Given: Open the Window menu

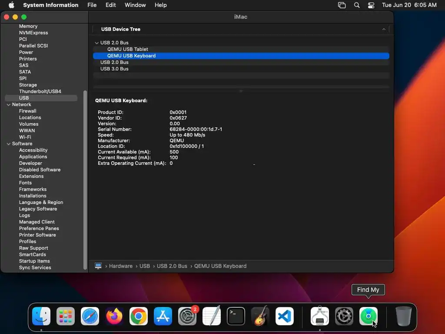Looking at the screenshot, I should point(135,5).
